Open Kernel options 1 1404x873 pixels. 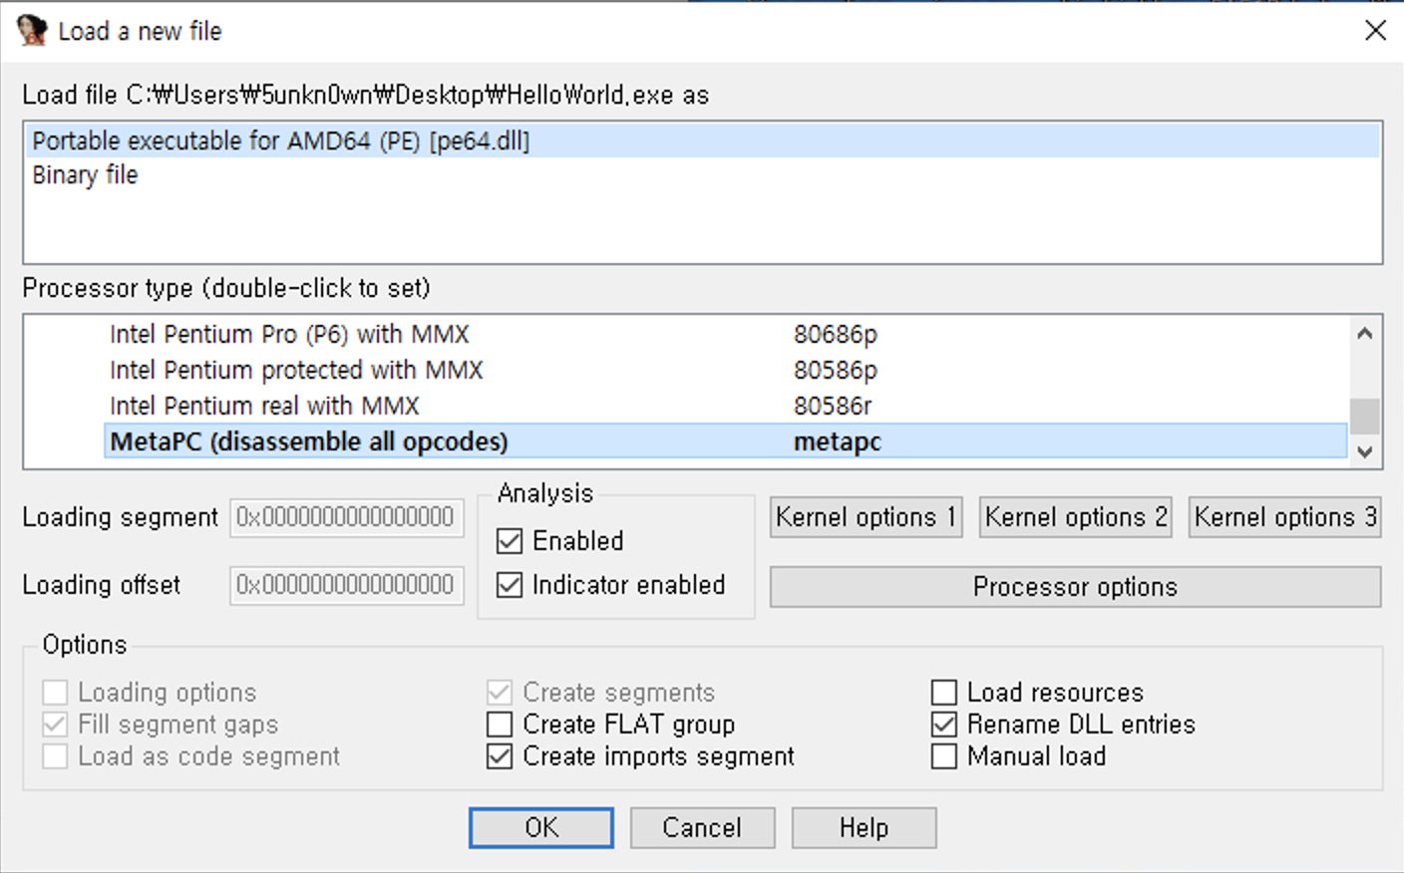point(866,517)
